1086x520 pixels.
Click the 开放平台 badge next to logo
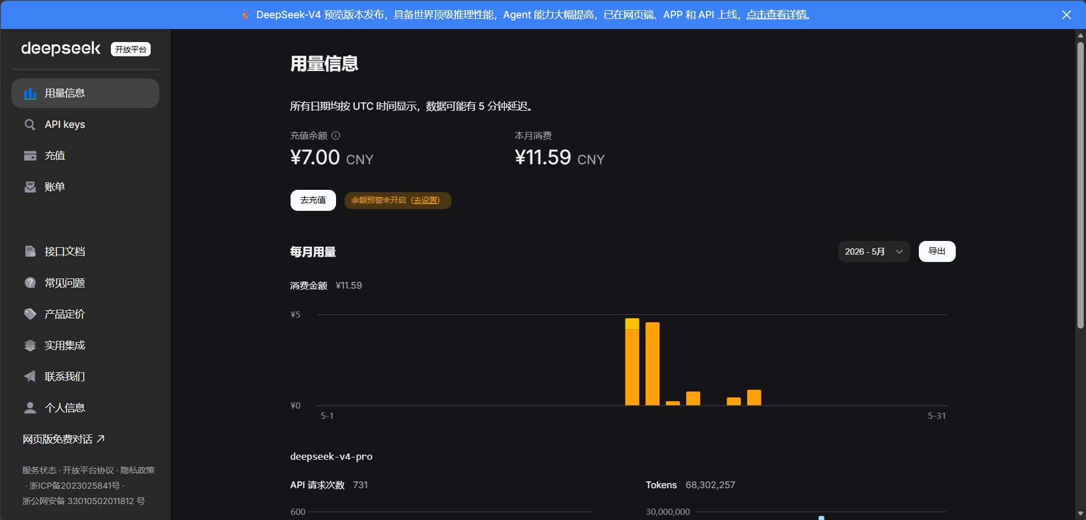[131, 49]
